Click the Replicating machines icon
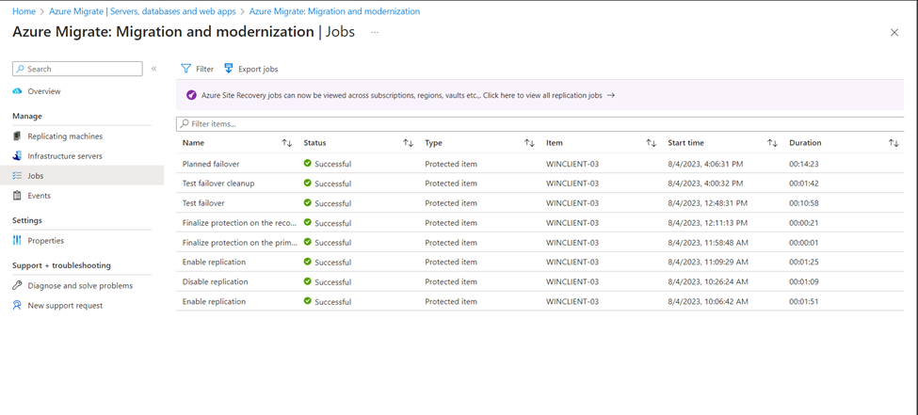Screen dimensions: 918x415 pos(17,136)
